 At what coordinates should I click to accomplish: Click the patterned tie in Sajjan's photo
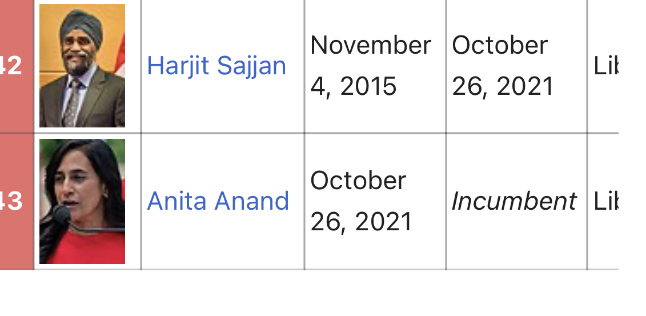72,103
